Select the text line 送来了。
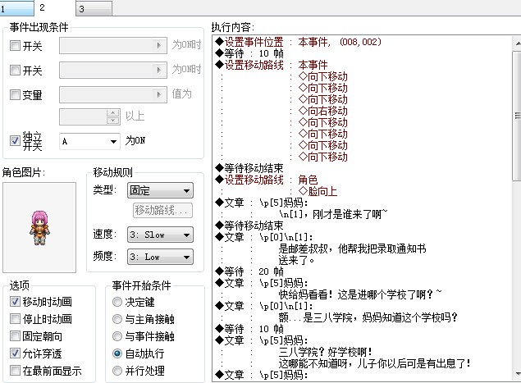 [296, 260]
